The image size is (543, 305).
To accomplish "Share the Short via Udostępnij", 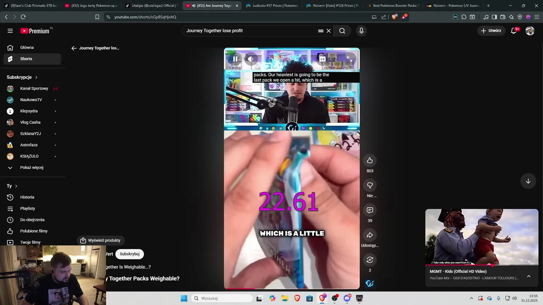I will click(370, 235).
